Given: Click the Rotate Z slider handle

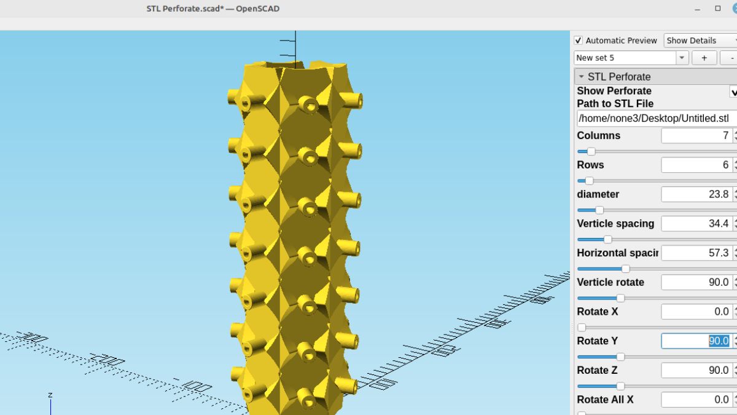Looking at the screenshot, I should click(x=620, y=386).
